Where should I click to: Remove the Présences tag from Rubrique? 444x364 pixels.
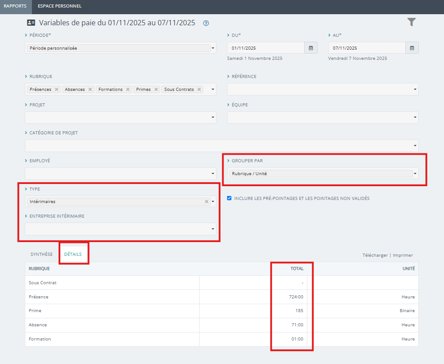[x=56, y=90]
